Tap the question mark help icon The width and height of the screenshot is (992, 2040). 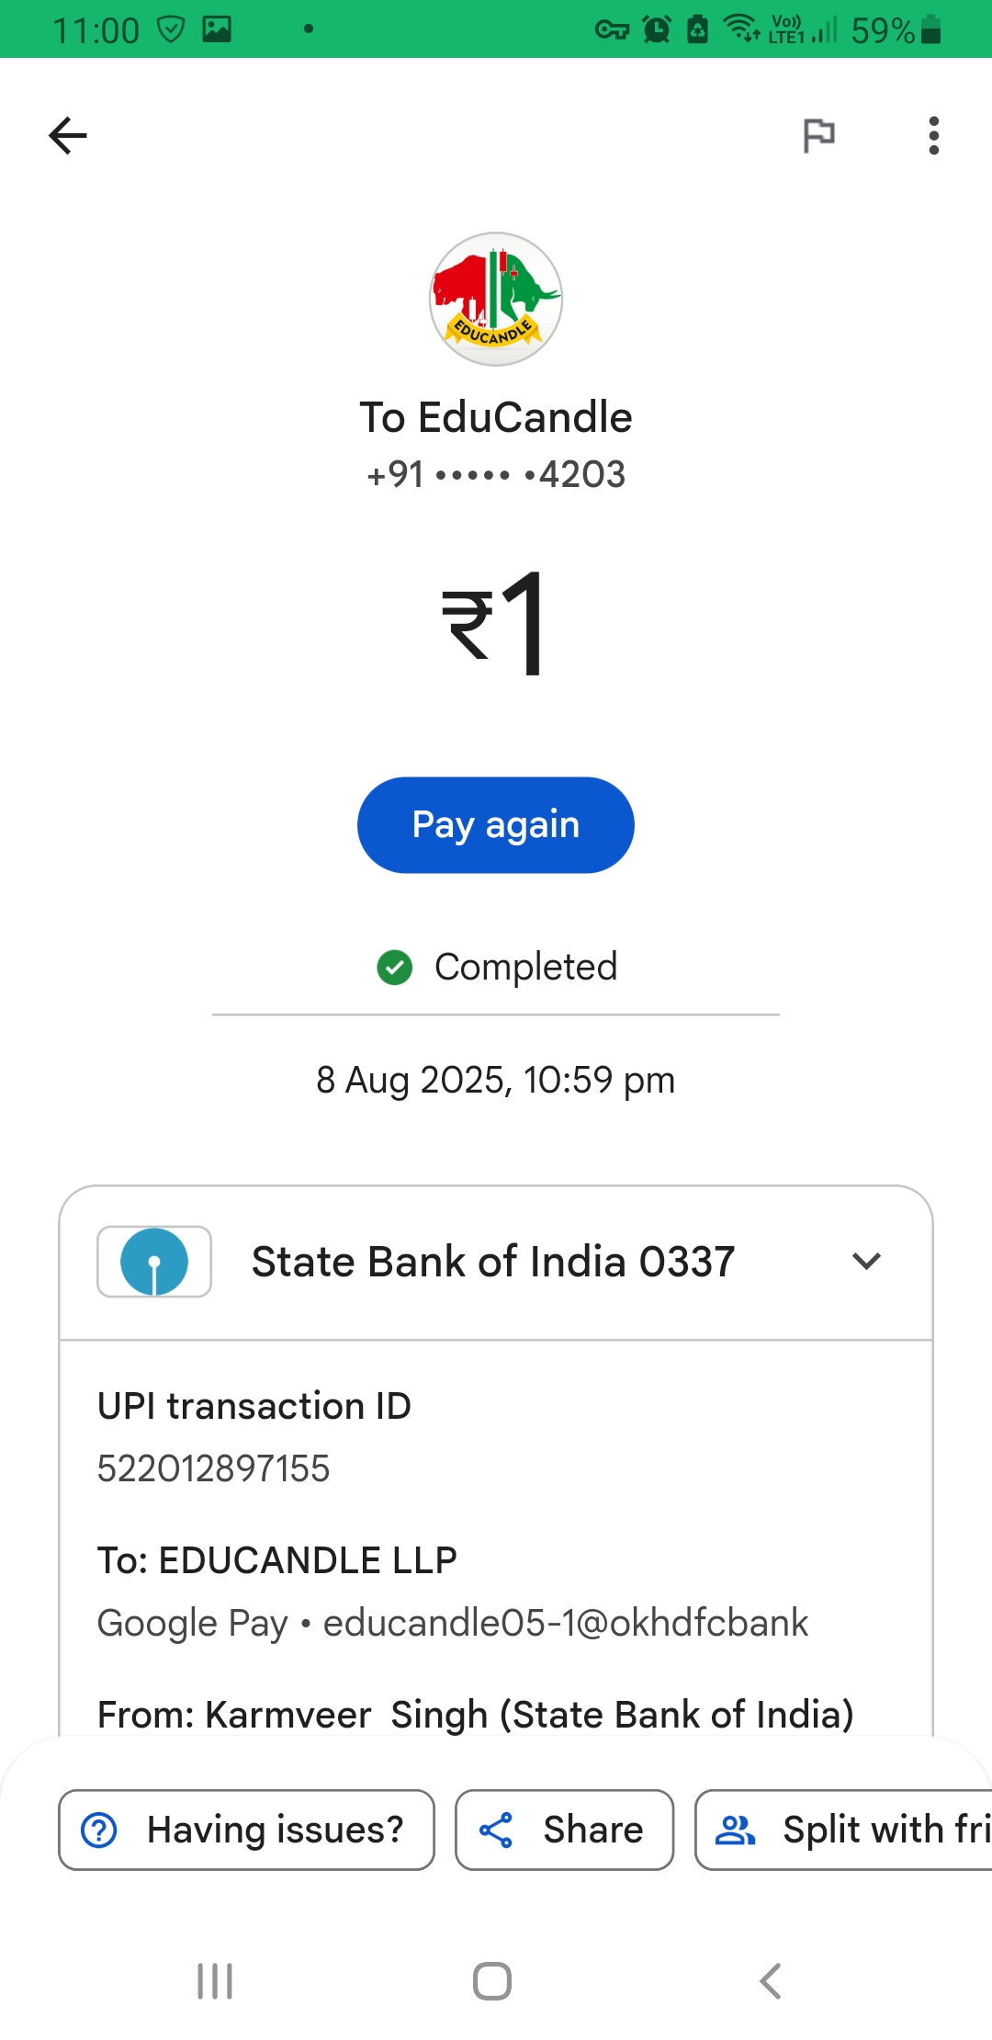click(99, 1830)
